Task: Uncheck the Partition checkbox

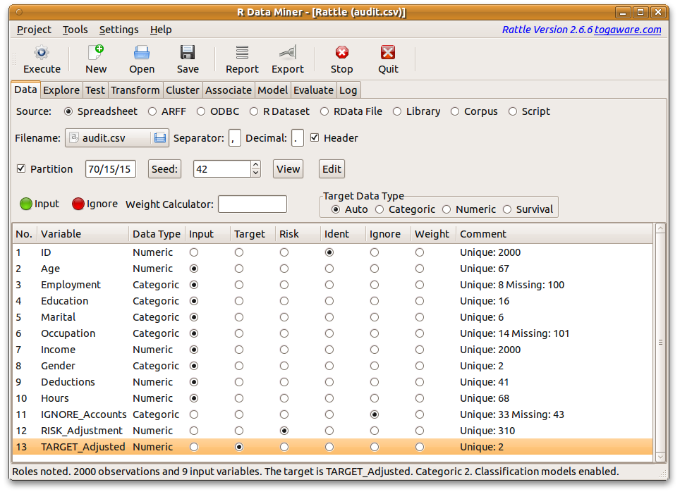Action: tap(21, 169)
